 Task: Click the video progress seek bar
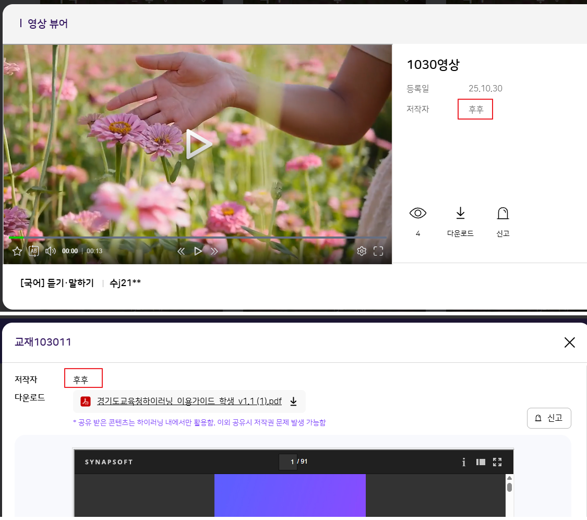pos(198,238)
